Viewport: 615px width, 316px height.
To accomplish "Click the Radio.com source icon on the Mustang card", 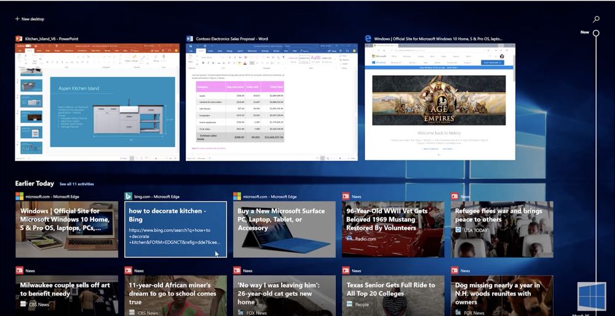I will 349,239.
